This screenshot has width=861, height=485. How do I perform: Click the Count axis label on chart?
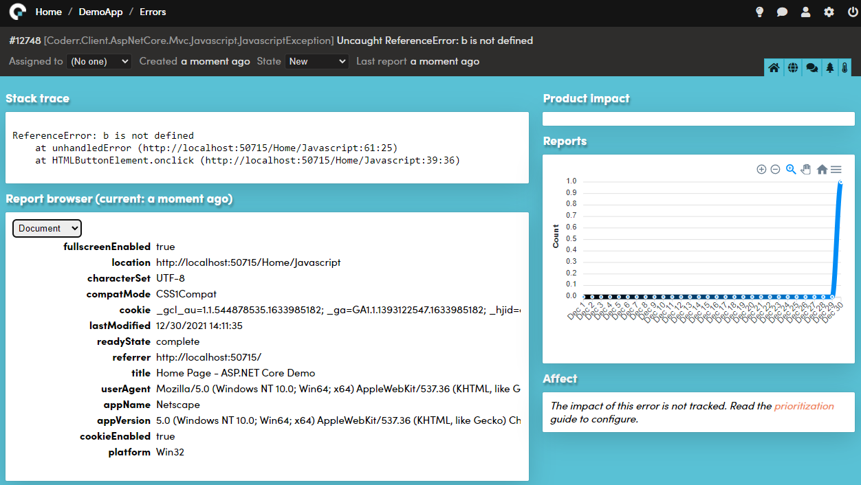[556, 236]
